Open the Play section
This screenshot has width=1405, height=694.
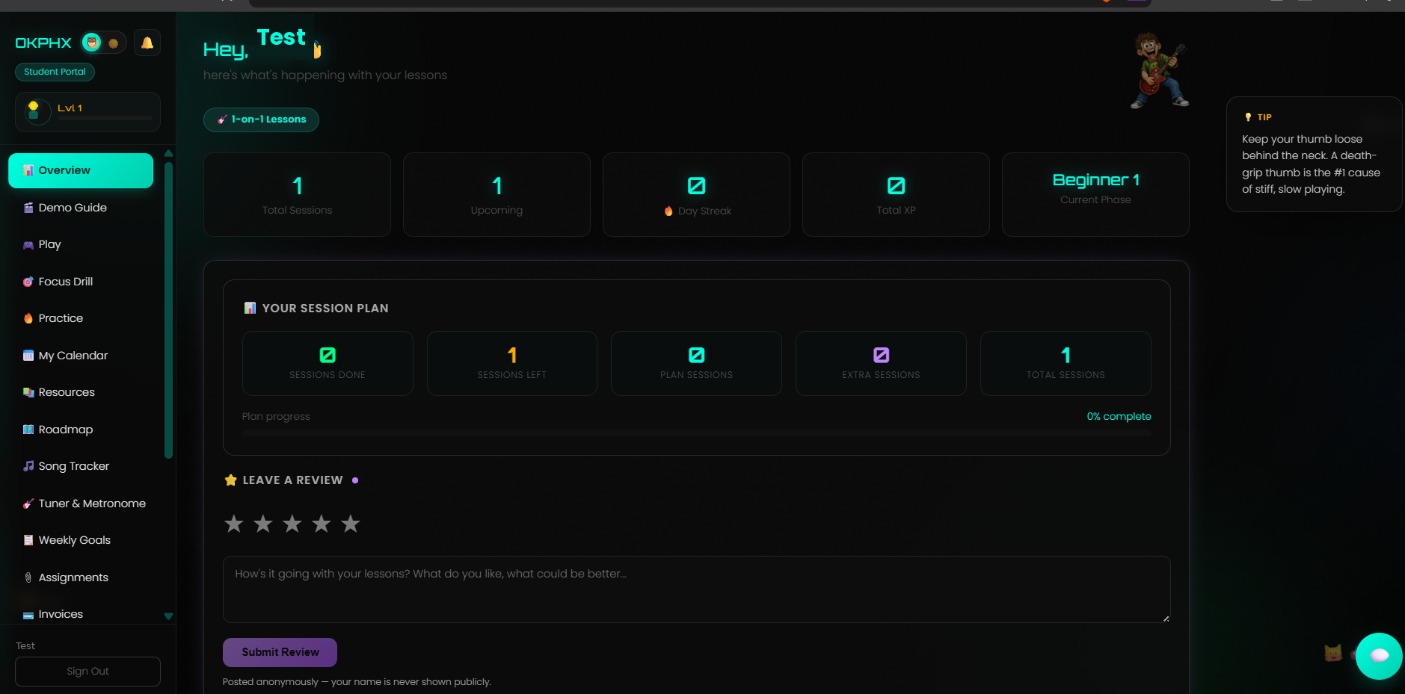(81, 244)
